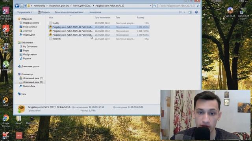Viewport: 252px width, 141px height.
Task: Sort by the Тип column header
Action: [x=118, y=18]
